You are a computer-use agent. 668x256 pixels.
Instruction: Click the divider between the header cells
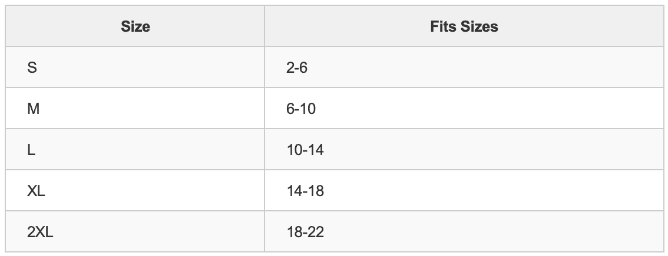pos(264,26)
